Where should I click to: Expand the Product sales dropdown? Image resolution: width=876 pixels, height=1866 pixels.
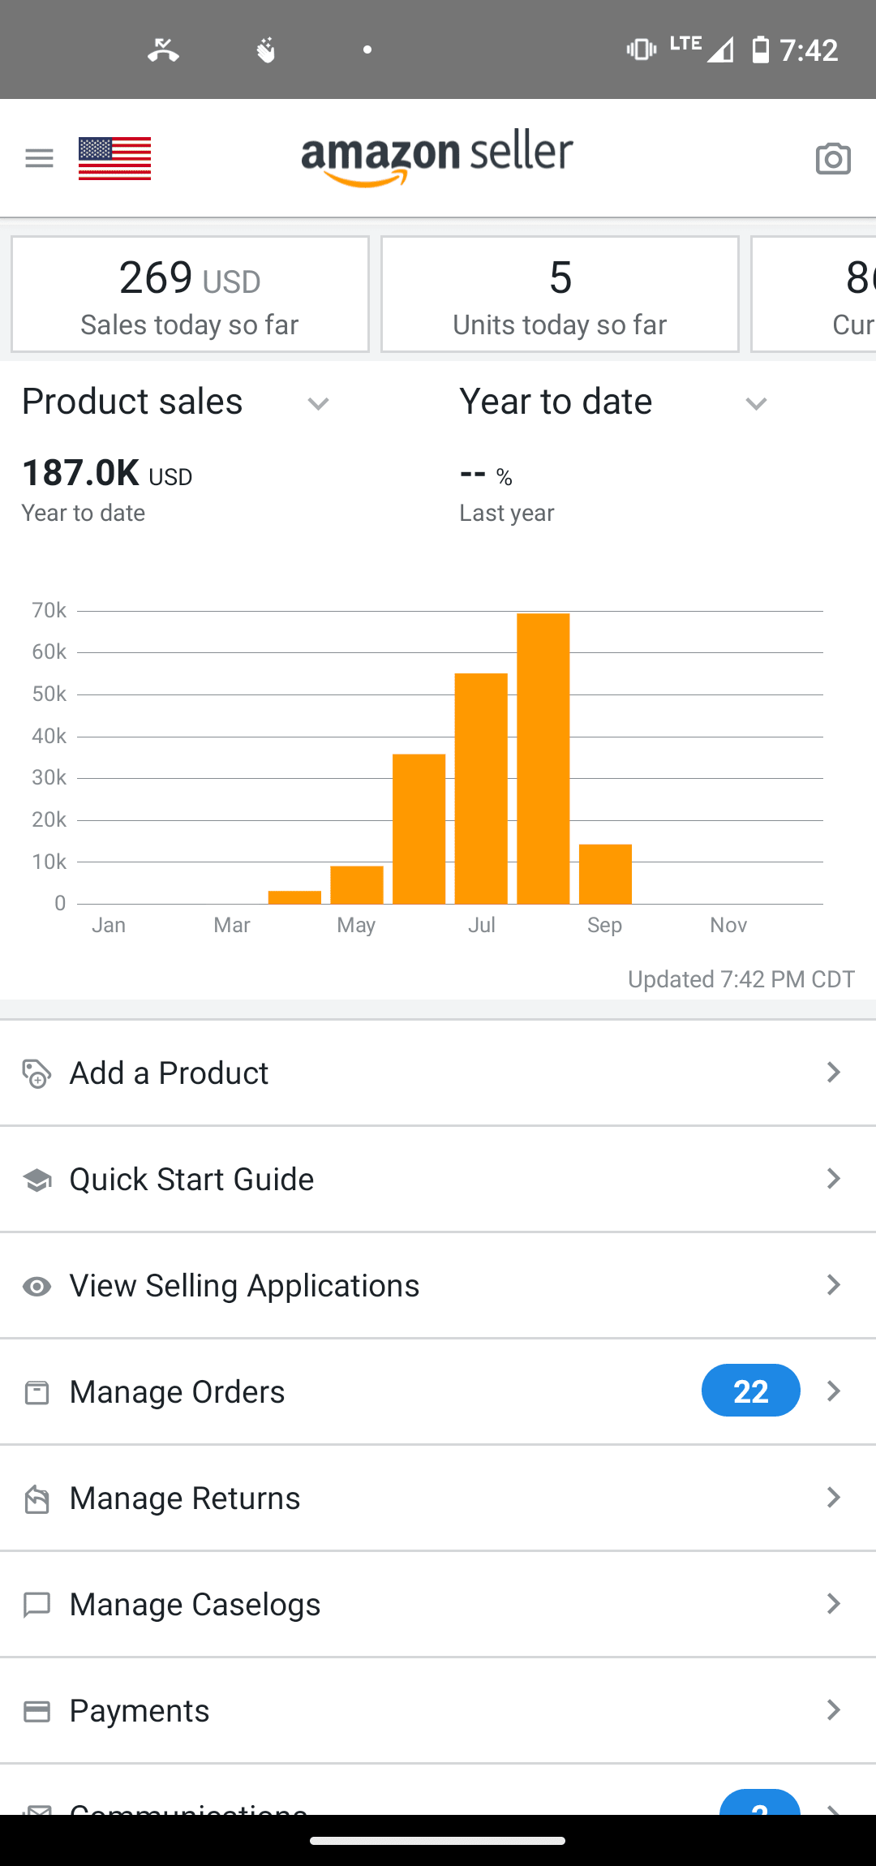coord(318,403)
